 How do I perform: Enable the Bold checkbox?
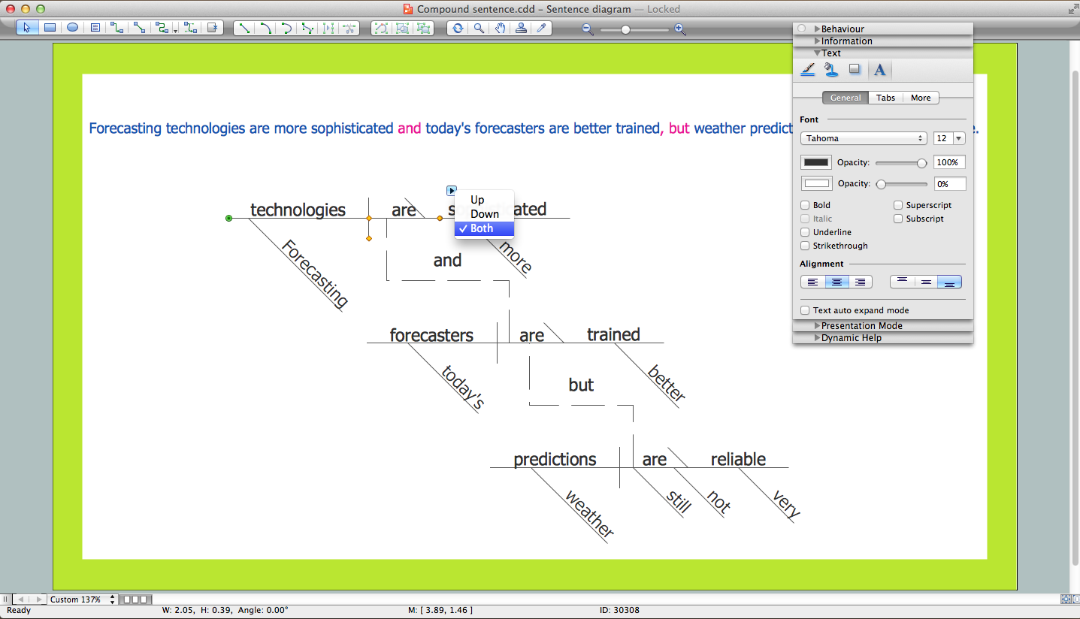coord(804,204)
